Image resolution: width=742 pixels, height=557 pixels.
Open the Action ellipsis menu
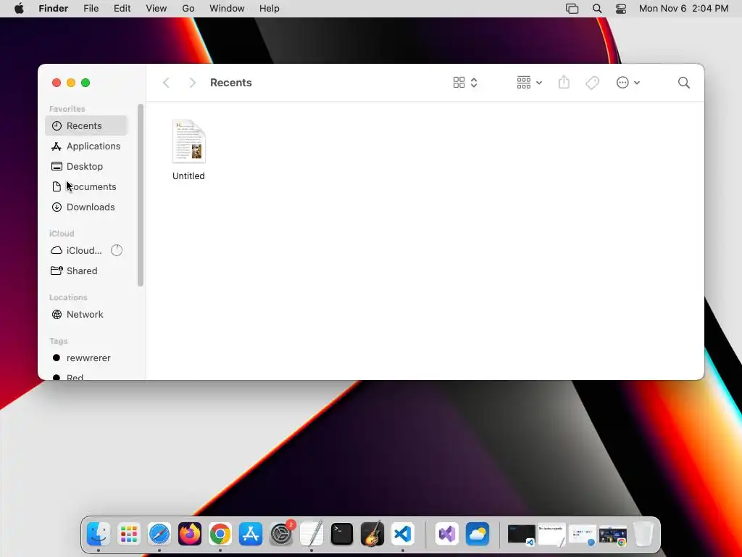coord(628,83)
